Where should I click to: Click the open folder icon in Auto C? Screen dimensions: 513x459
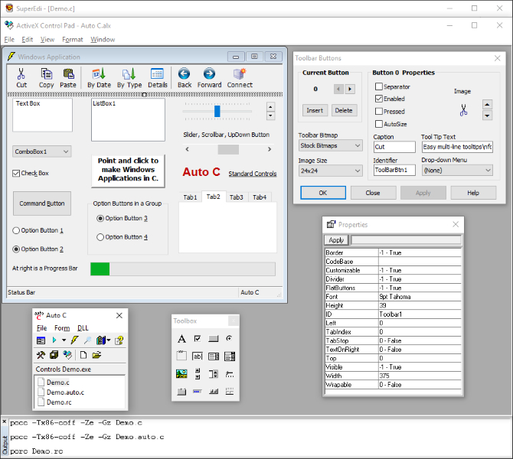click(x=96, y=355)
